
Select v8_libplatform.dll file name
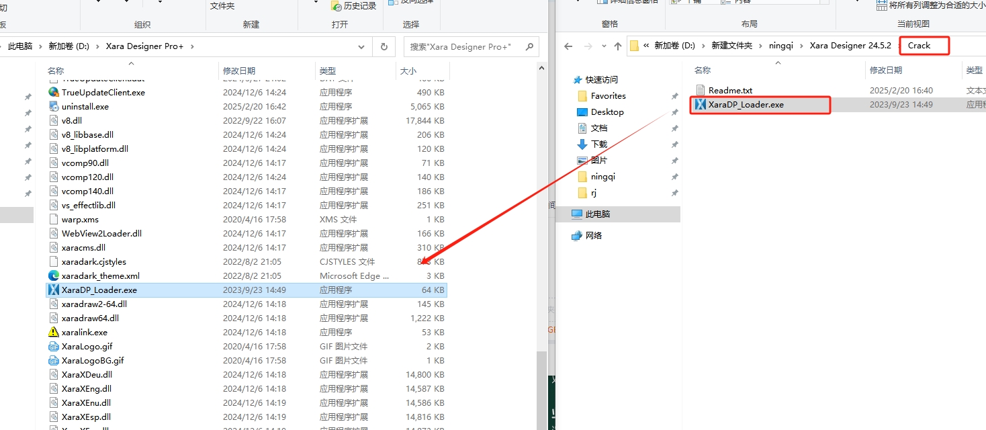(95, 148)
